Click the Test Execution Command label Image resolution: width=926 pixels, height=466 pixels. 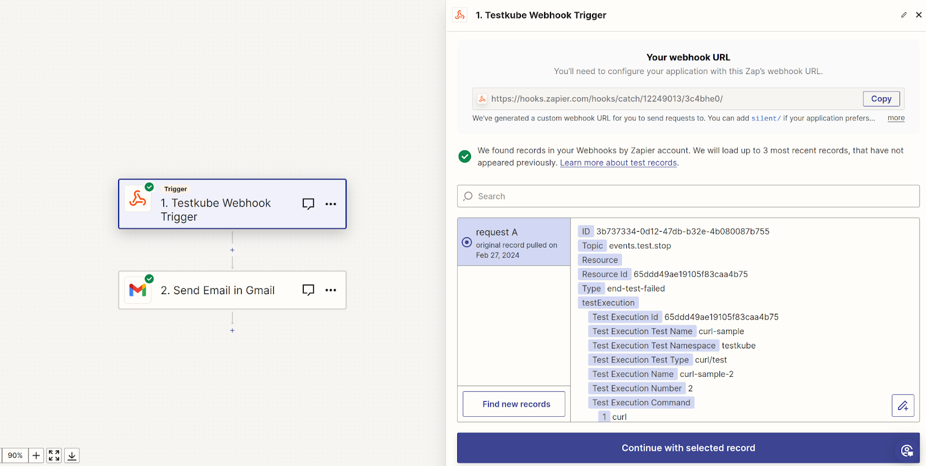641,402
